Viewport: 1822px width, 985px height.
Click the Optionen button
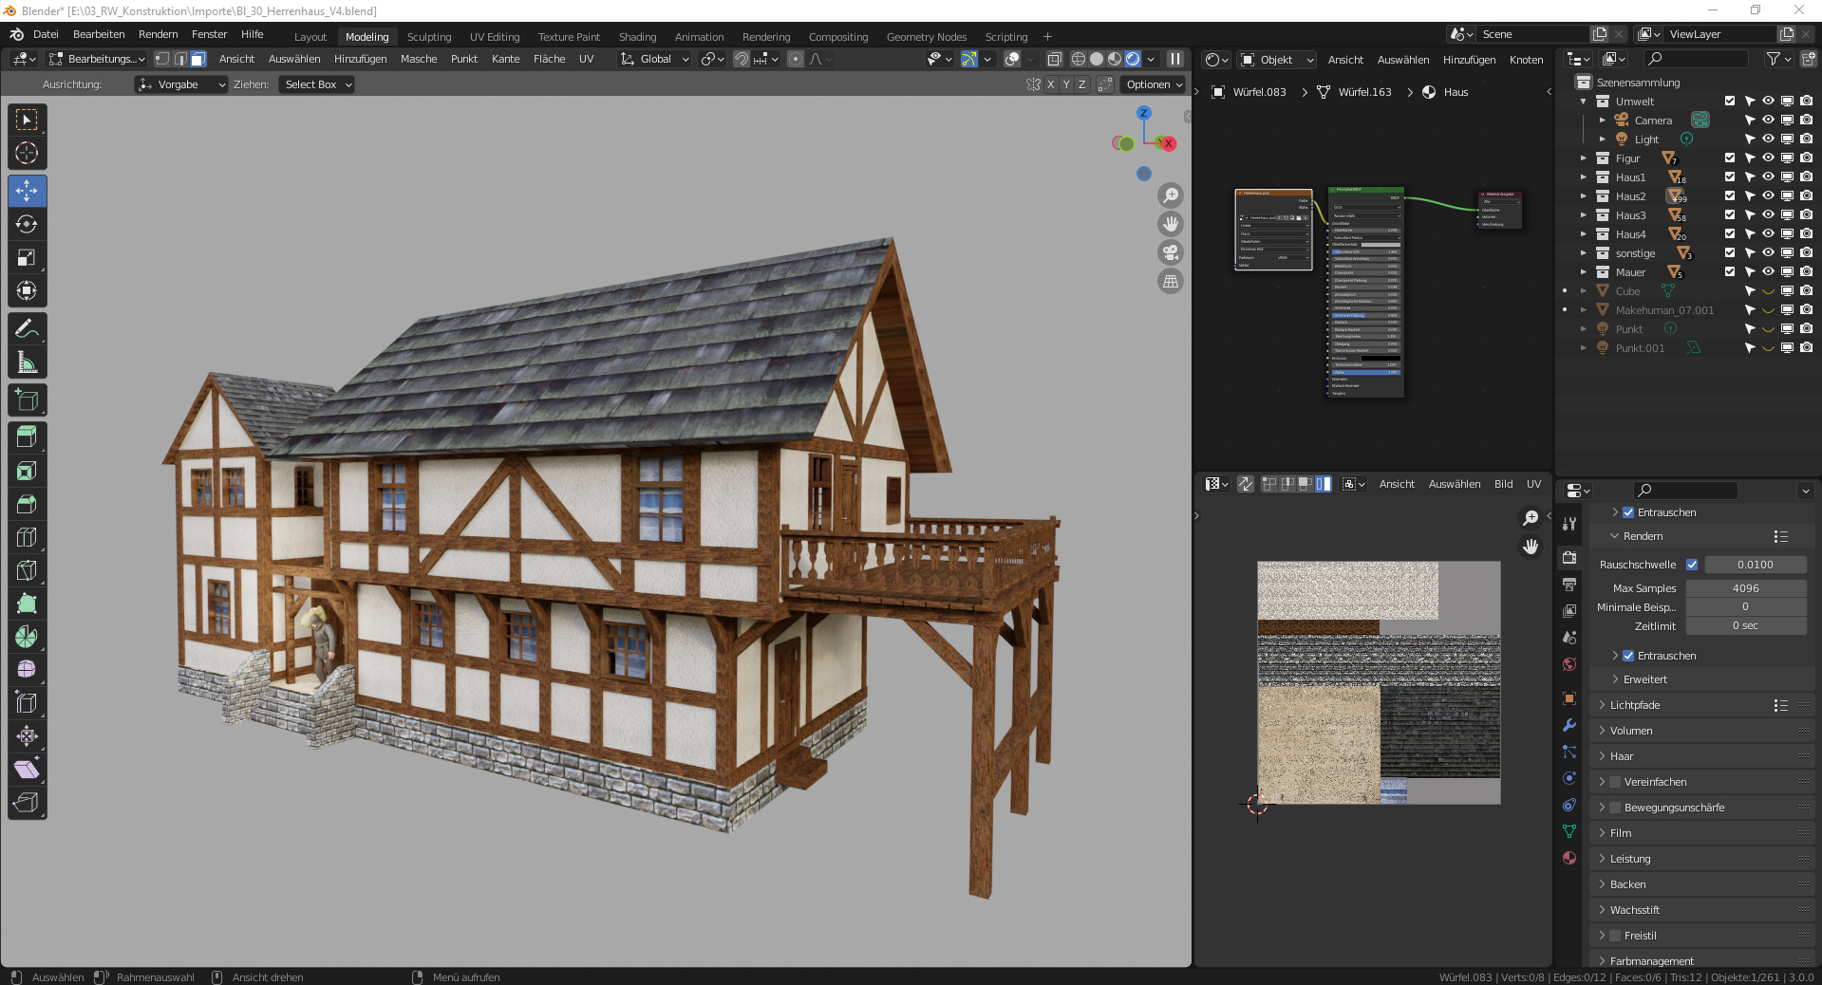1154,84
